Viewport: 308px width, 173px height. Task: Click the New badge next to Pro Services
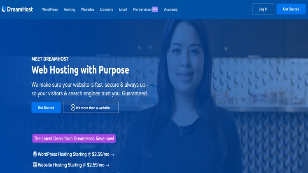coord(155,9)
